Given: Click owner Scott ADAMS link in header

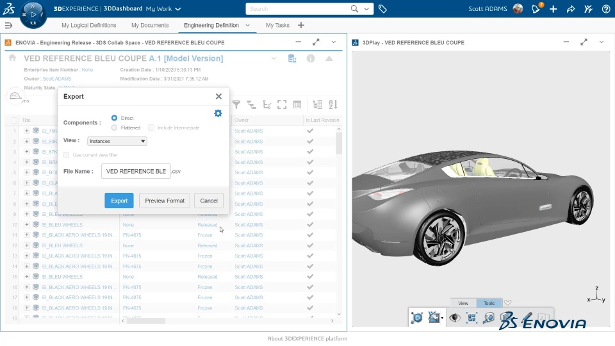Looking at the screenshot, I should pos(57,79).
